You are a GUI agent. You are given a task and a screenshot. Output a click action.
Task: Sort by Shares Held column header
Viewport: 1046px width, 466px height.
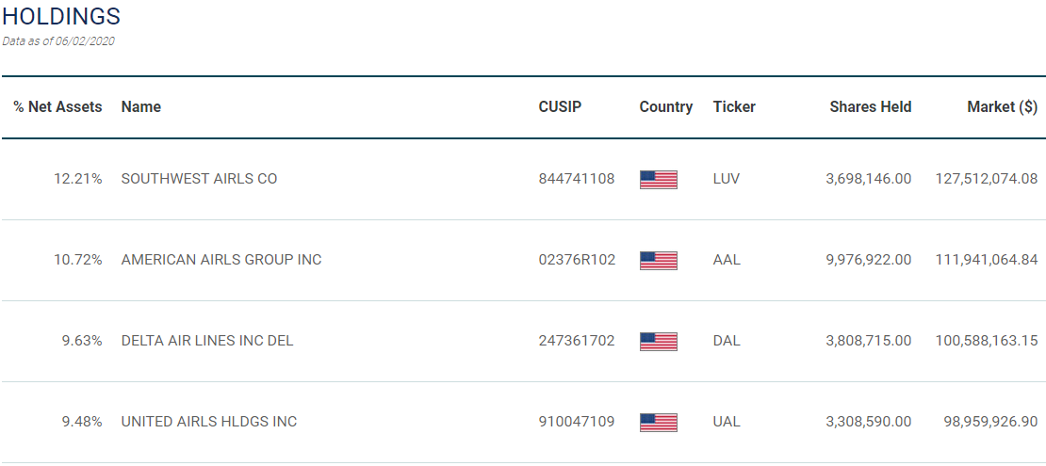pyautogui.click(x=870, y=107)
